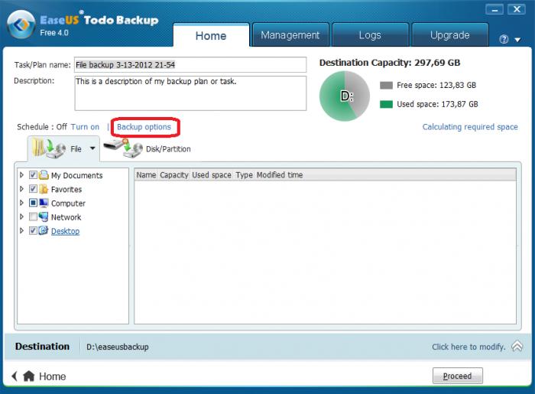Open the File backup type dropdown arrow
Image resolution: width=535 pixels, height=394 pixels.
tap(92, 148)
